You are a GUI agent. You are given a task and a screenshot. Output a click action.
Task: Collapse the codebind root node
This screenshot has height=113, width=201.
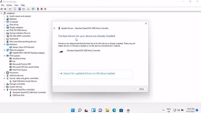2,13
